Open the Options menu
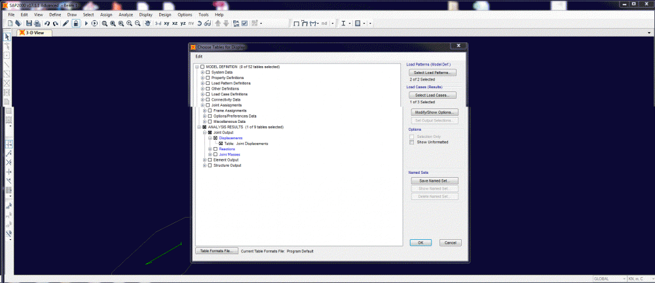Viewport: 655px width, 283px height. [x=185, y=14]
